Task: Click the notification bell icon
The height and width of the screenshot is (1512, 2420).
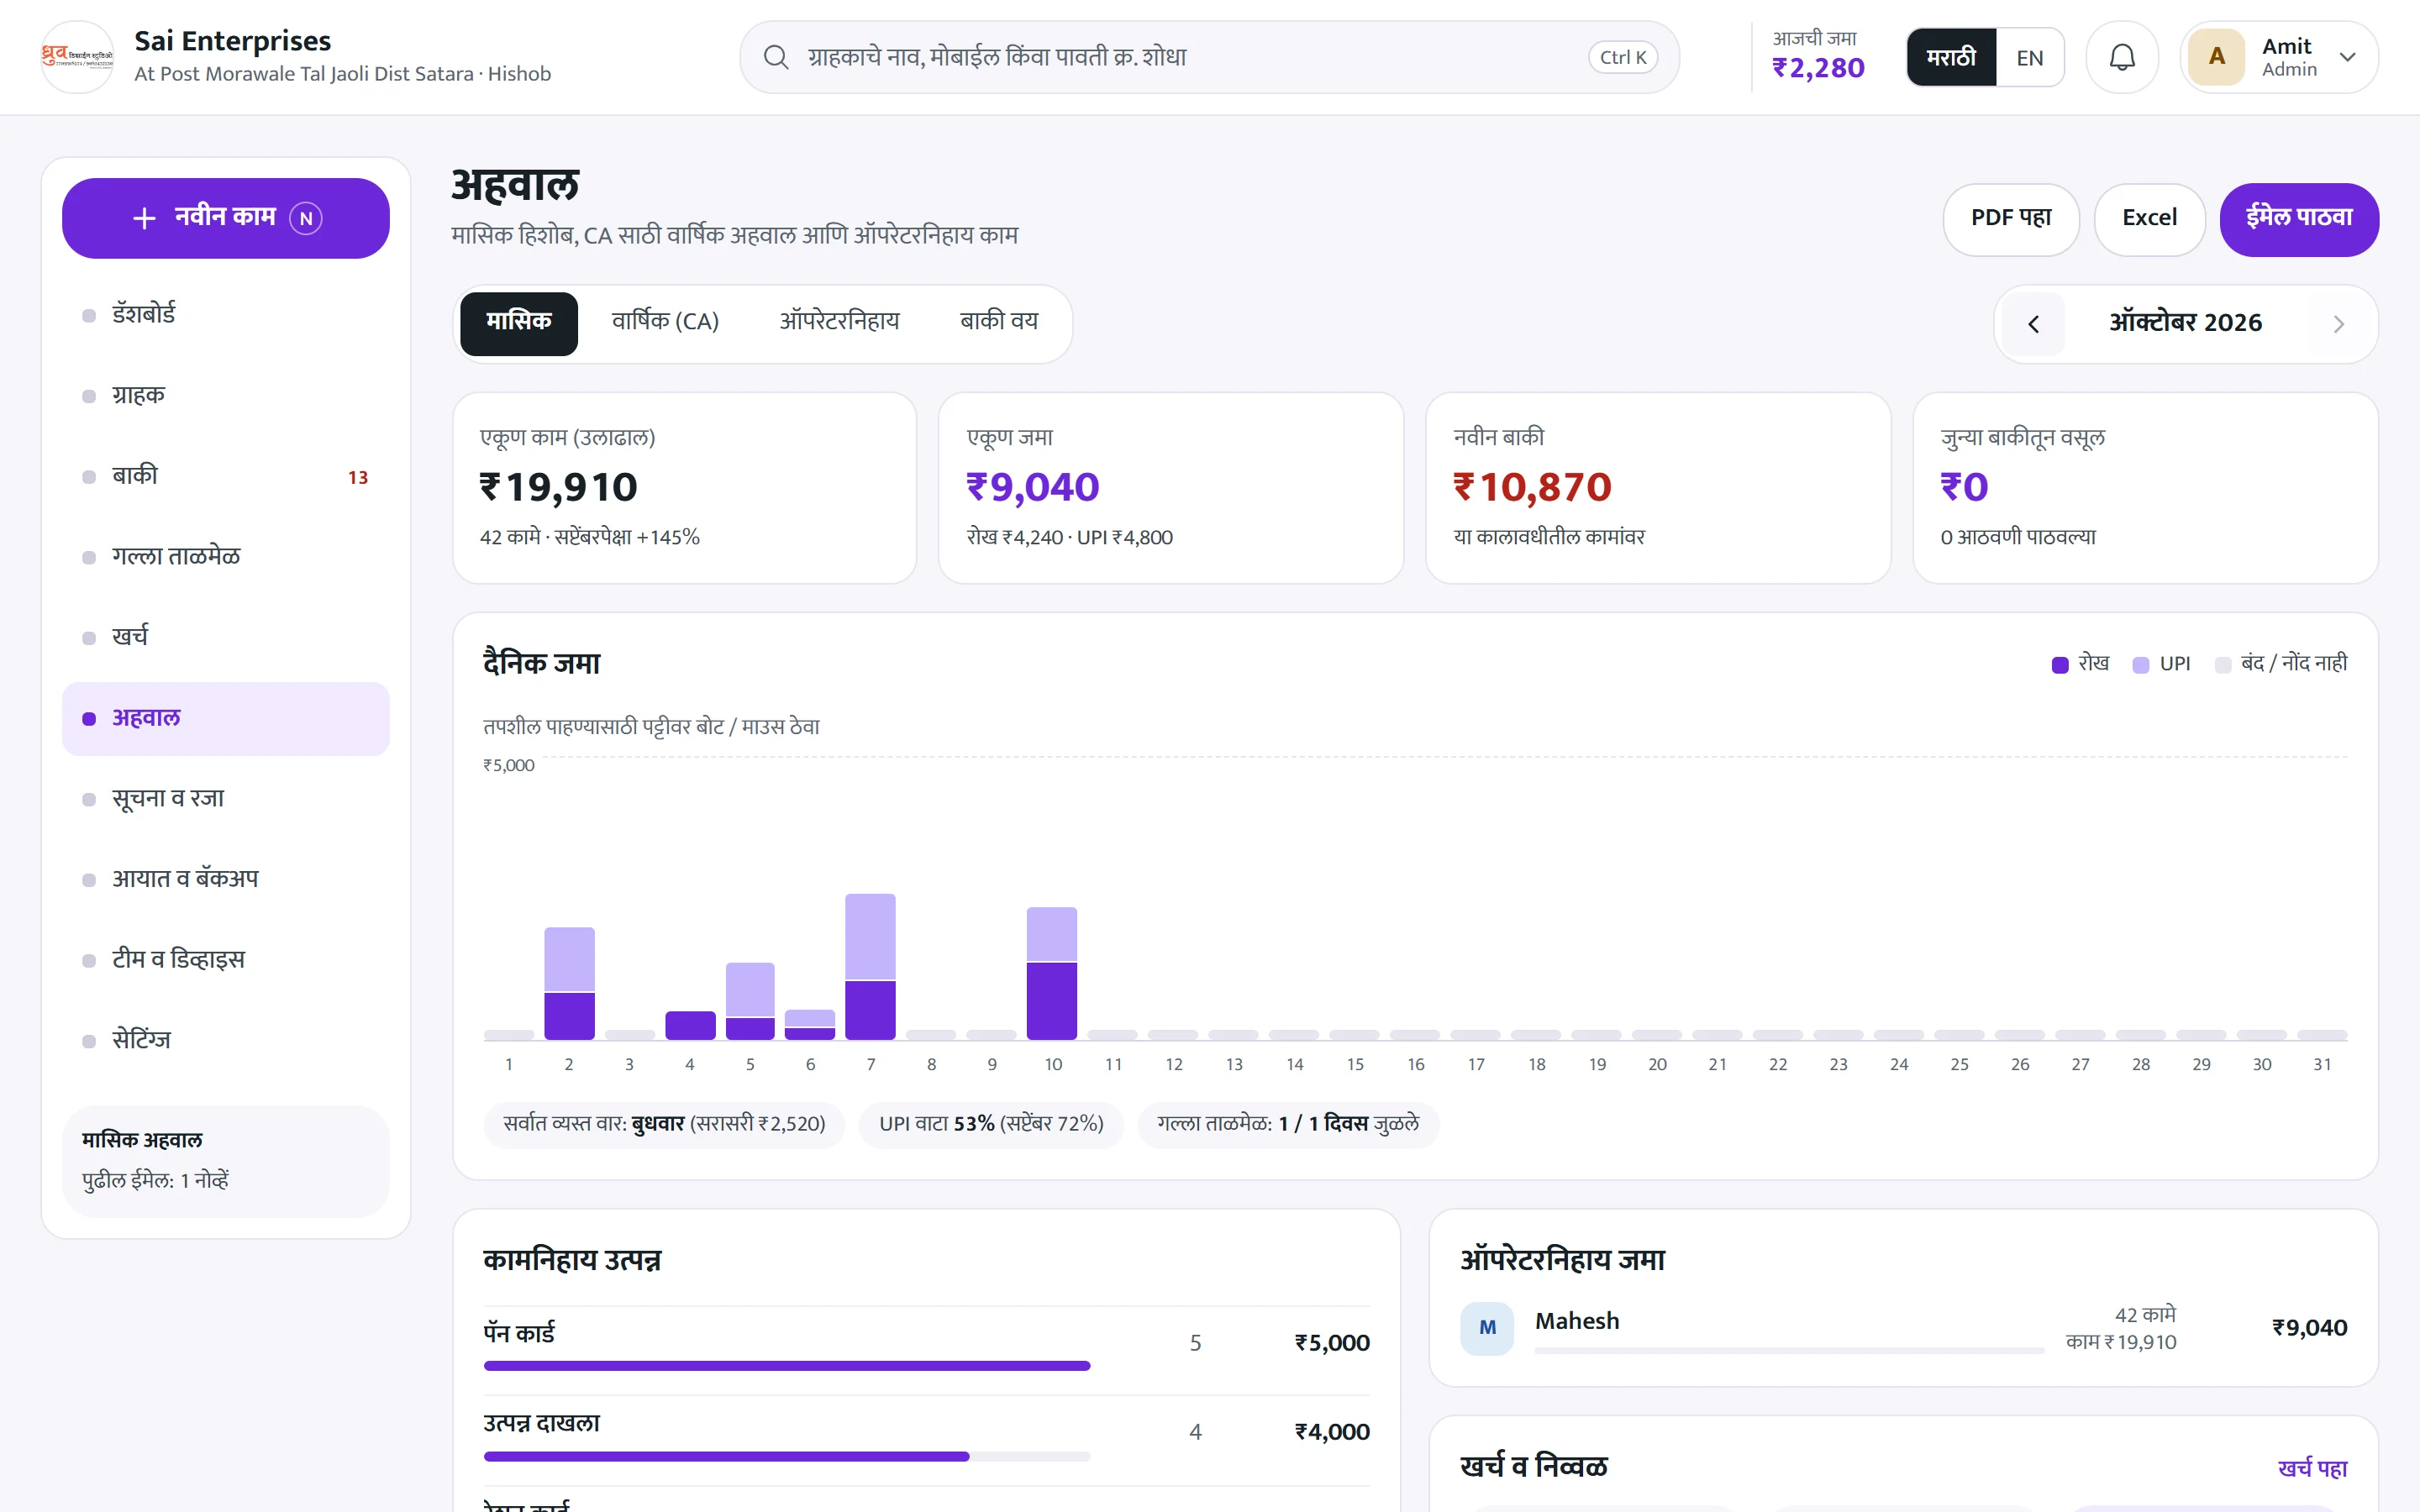Action: [2121, 57]
